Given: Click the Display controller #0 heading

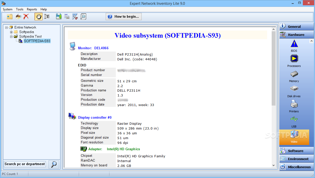Looking at the screenshot, I should (x=95, y=117).
